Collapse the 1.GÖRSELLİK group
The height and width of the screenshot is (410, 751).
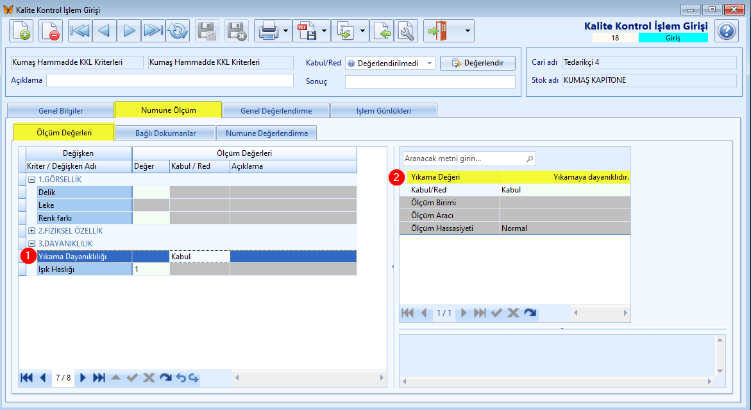coord(31,180)
